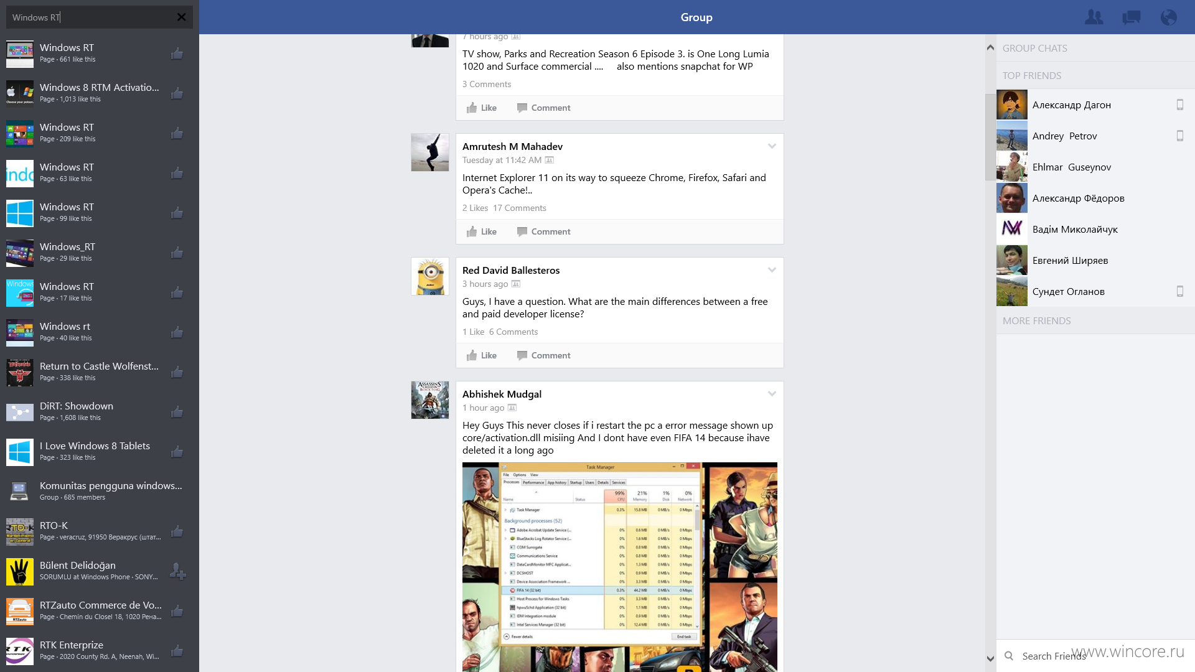Like the Windows RT page with 209 likes
Viewport: 1195px width, 672px height.
pos(177,133)
